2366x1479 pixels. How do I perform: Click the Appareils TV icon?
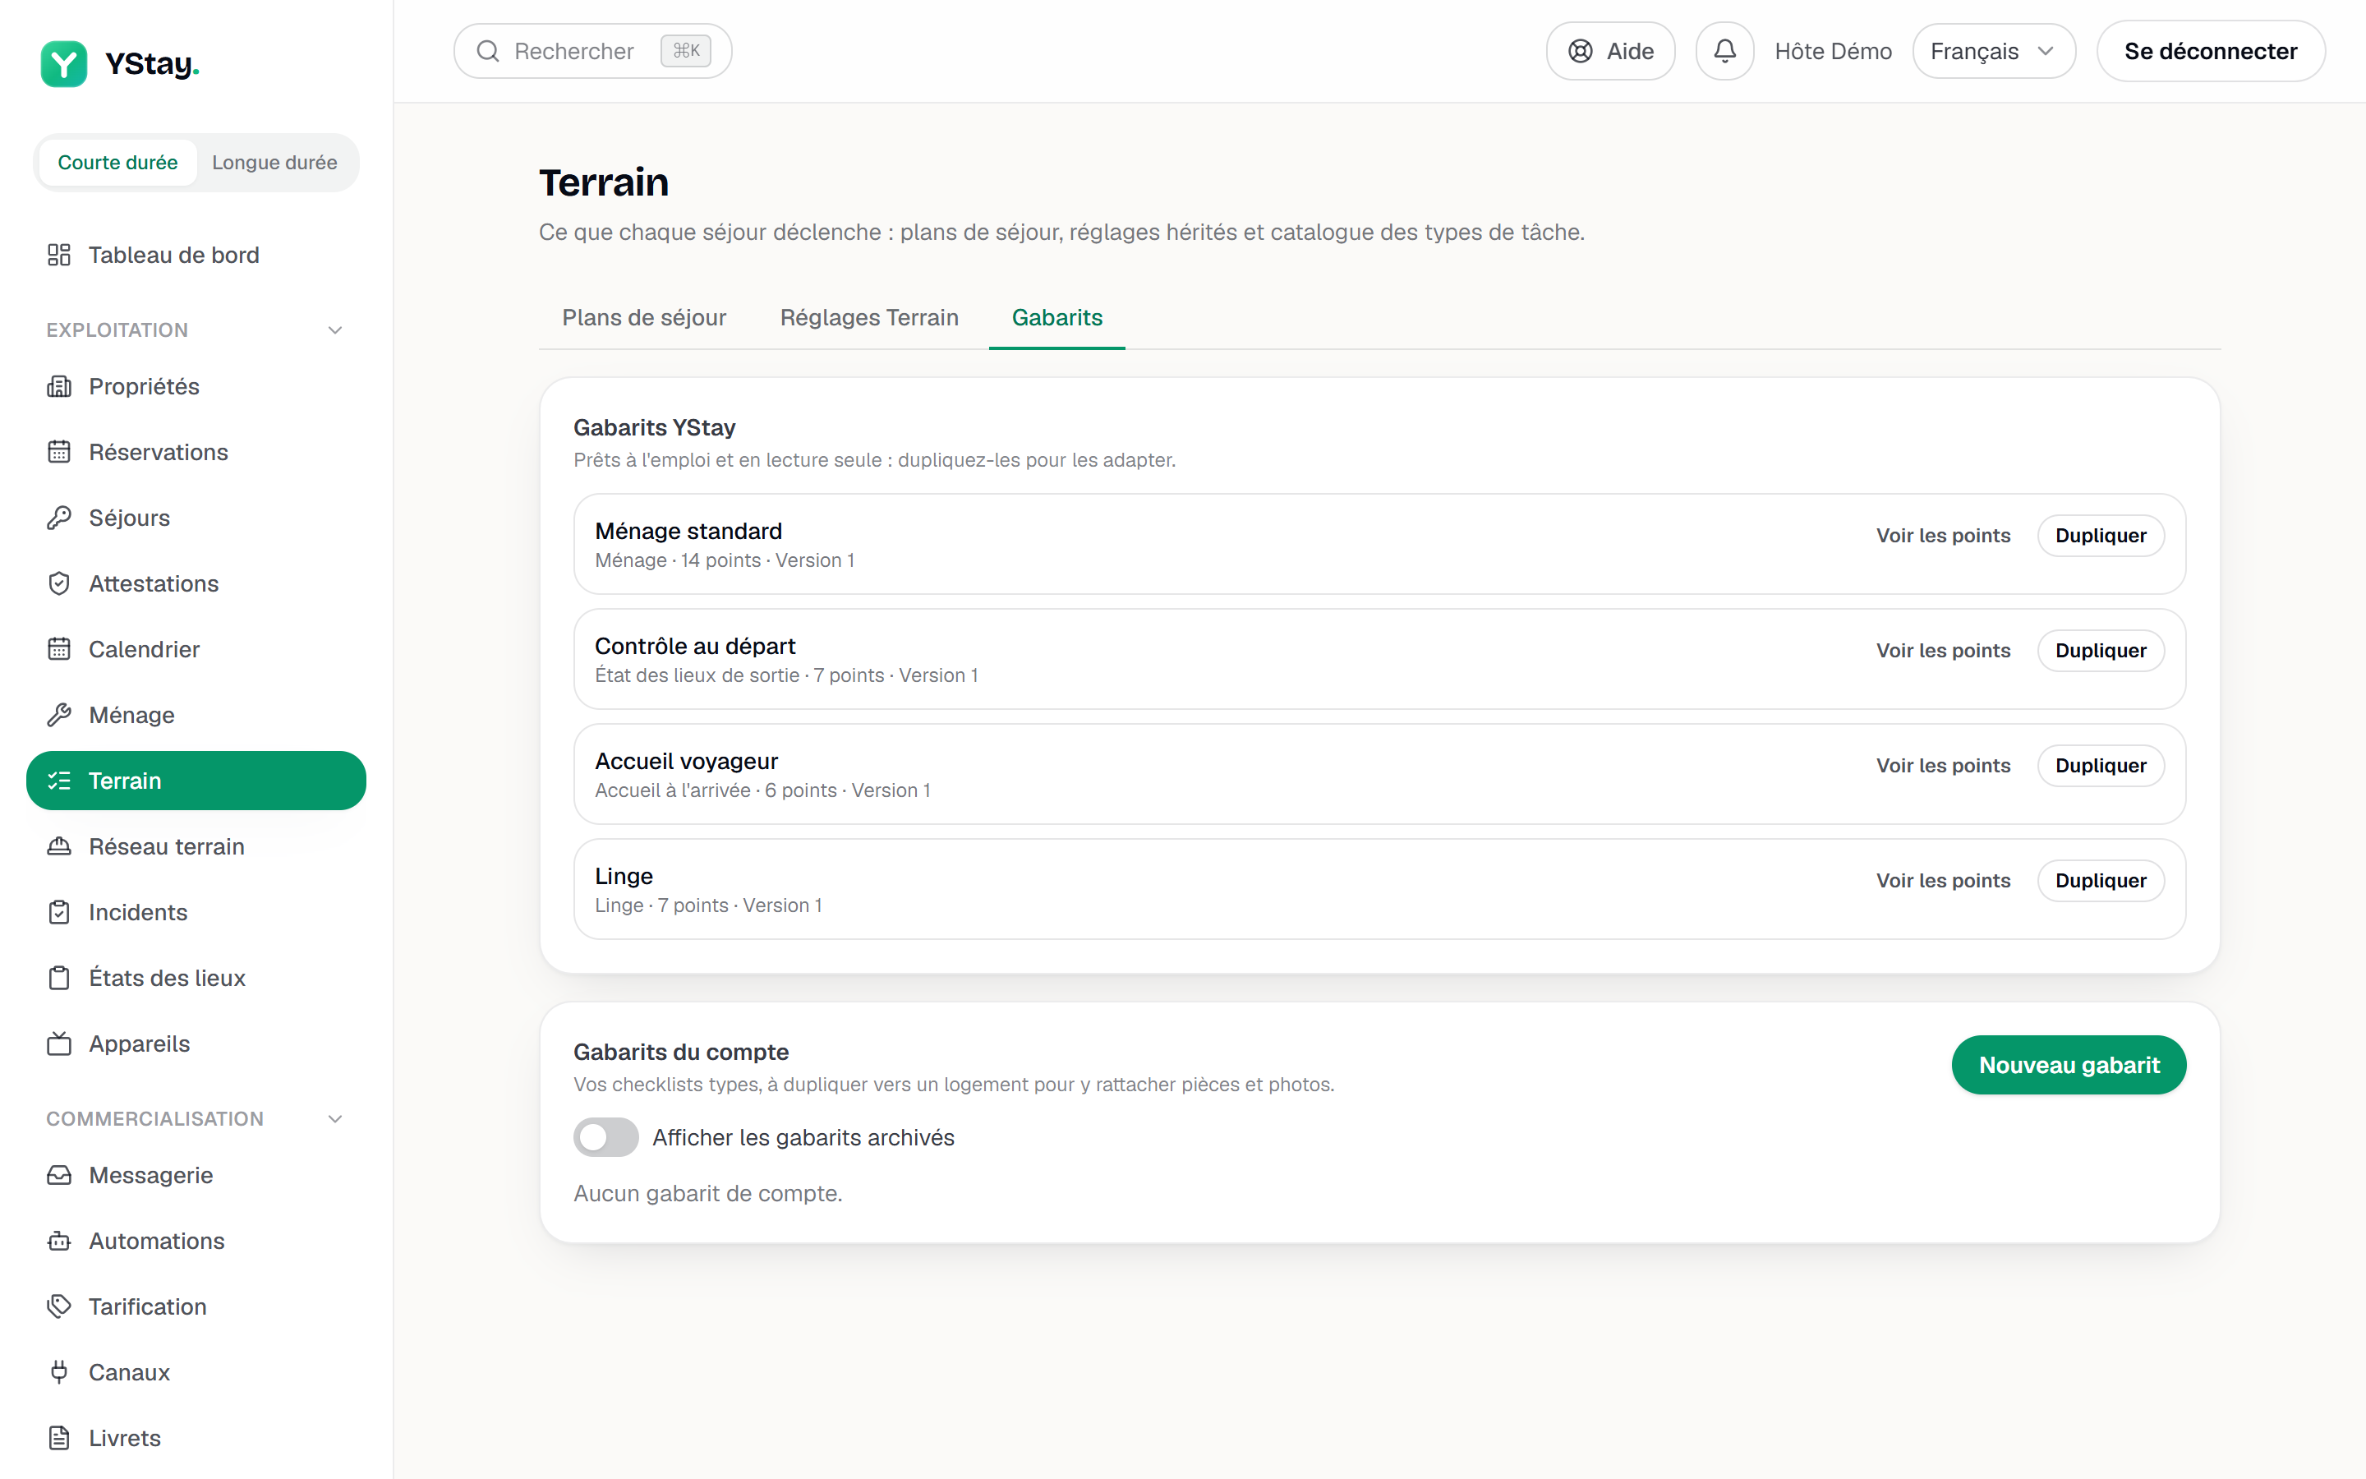tap(58, 1044)
